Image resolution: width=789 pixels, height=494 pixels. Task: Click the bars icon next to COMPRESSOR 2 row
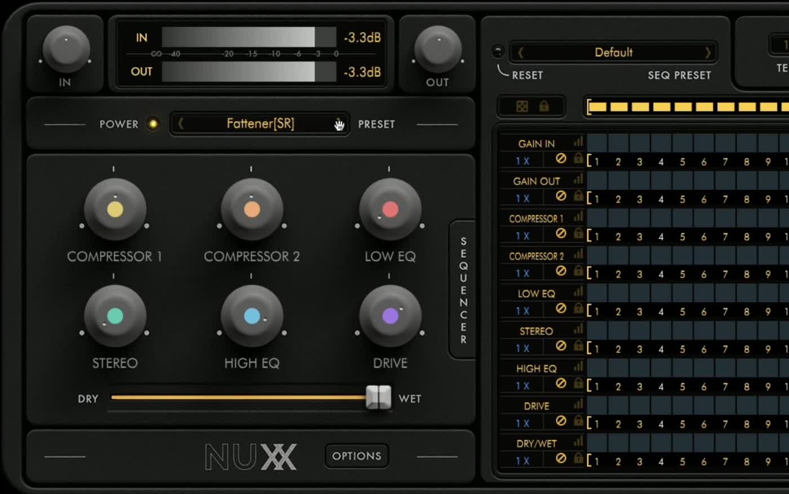pyautogui.click(x=578, y=254)
